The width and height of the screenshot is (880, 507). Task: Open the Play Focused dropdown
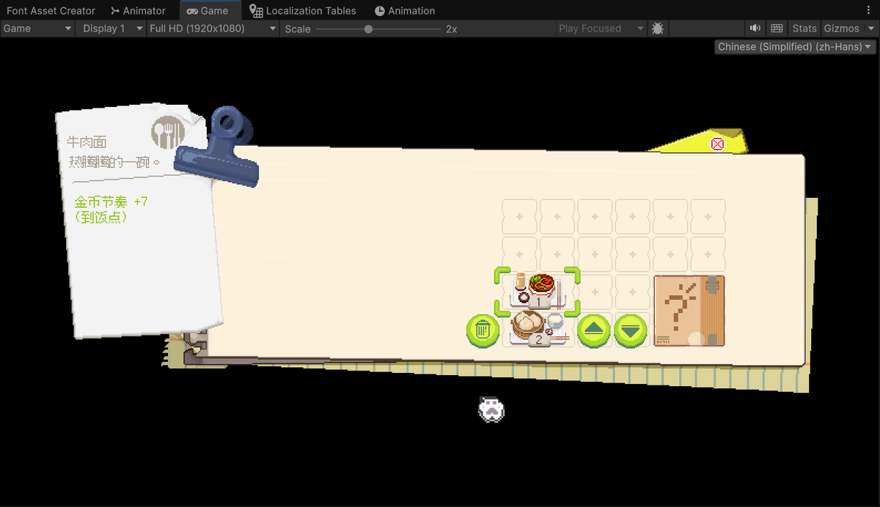[x=601, y=29]
